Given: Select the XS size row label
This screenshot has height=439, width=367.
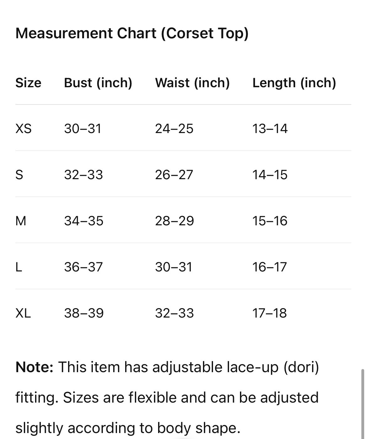Looking at the screenshot, I should (24, 129).
